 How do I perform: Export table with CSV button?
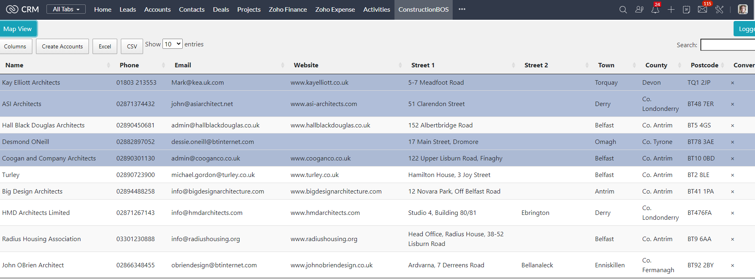(132, 46)
